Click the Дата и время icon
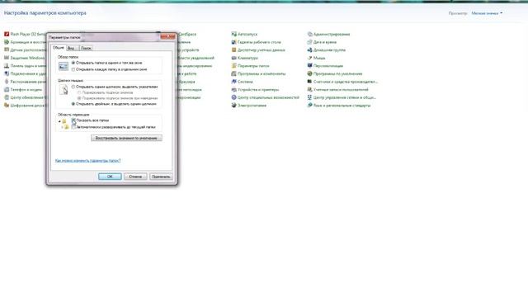The height and width of the screenshot is (297, 528). (x=309, y=42)
